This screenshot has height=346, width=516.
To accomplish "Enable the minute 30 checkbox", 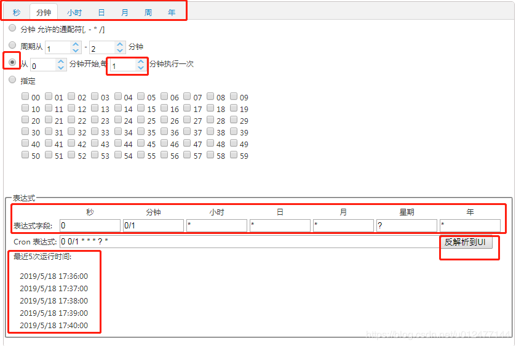I will pyautogui.click(x=25, y=131).
